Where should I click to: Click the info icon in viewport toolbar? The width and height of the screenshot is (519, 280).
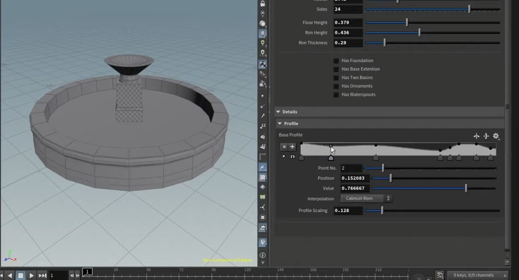(263, 255)
